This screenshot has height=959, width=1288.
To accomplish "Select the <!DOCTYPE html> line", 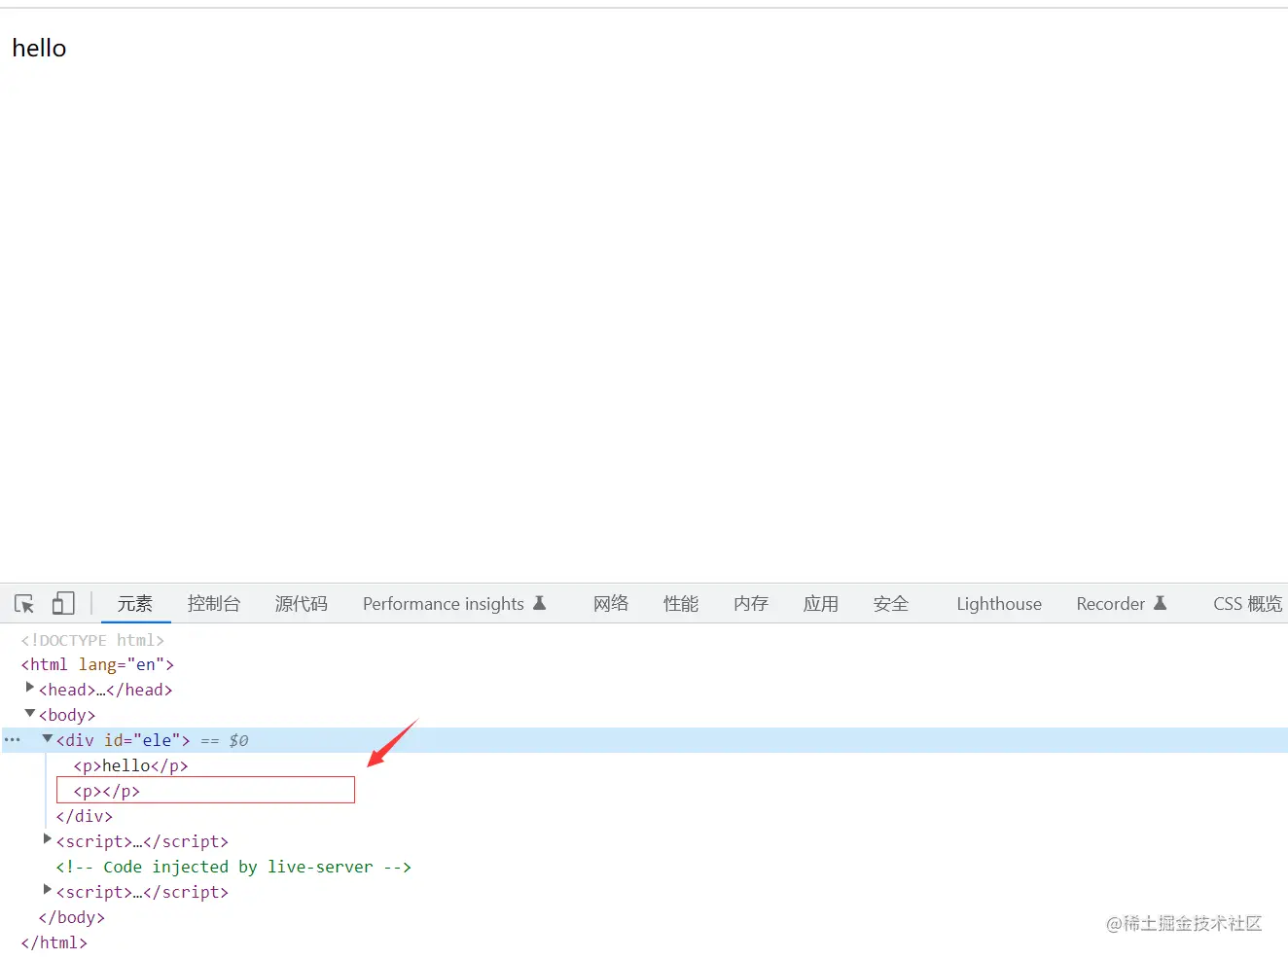I will [x=92, y=640].
